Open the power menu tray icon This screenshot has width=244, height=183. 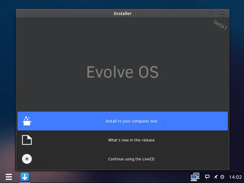[x=222, y=177]
